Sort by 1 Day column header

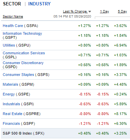pyautogui.click(x=105, y=11)
